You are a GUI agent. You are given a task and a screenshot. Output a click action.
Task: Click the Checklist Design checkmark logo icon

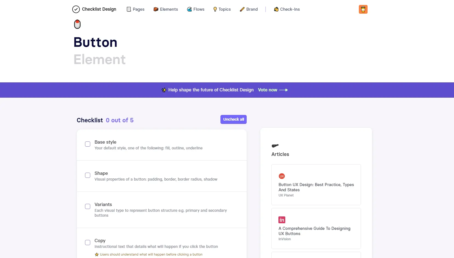[76, 9]
